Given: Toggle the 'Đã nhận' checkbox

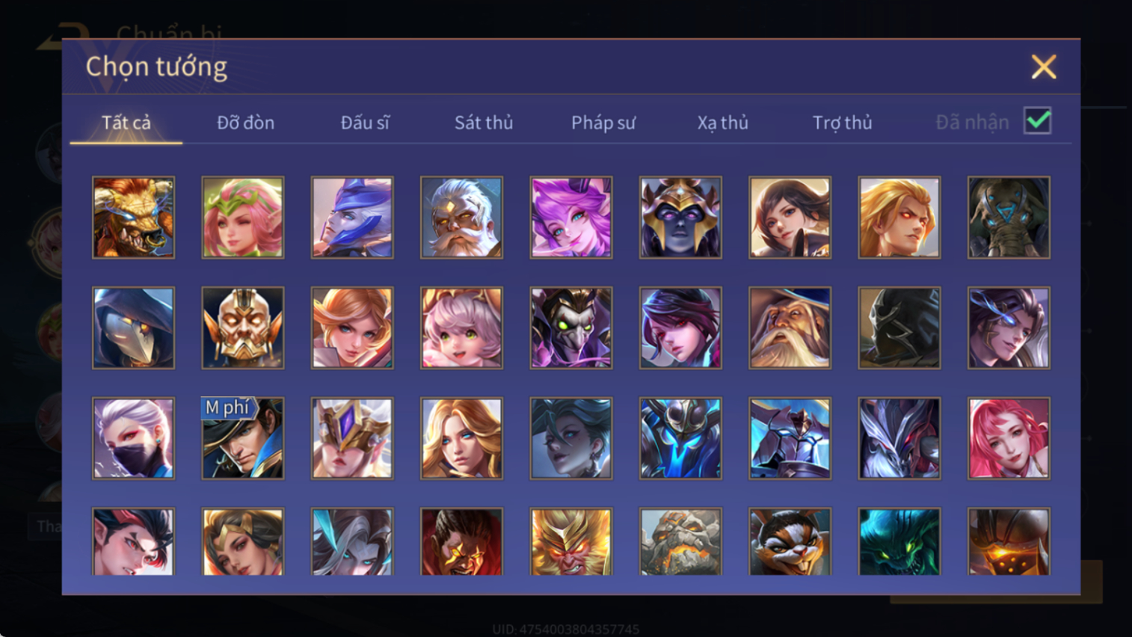Looking at the screenshot, I should [1038, 121].
